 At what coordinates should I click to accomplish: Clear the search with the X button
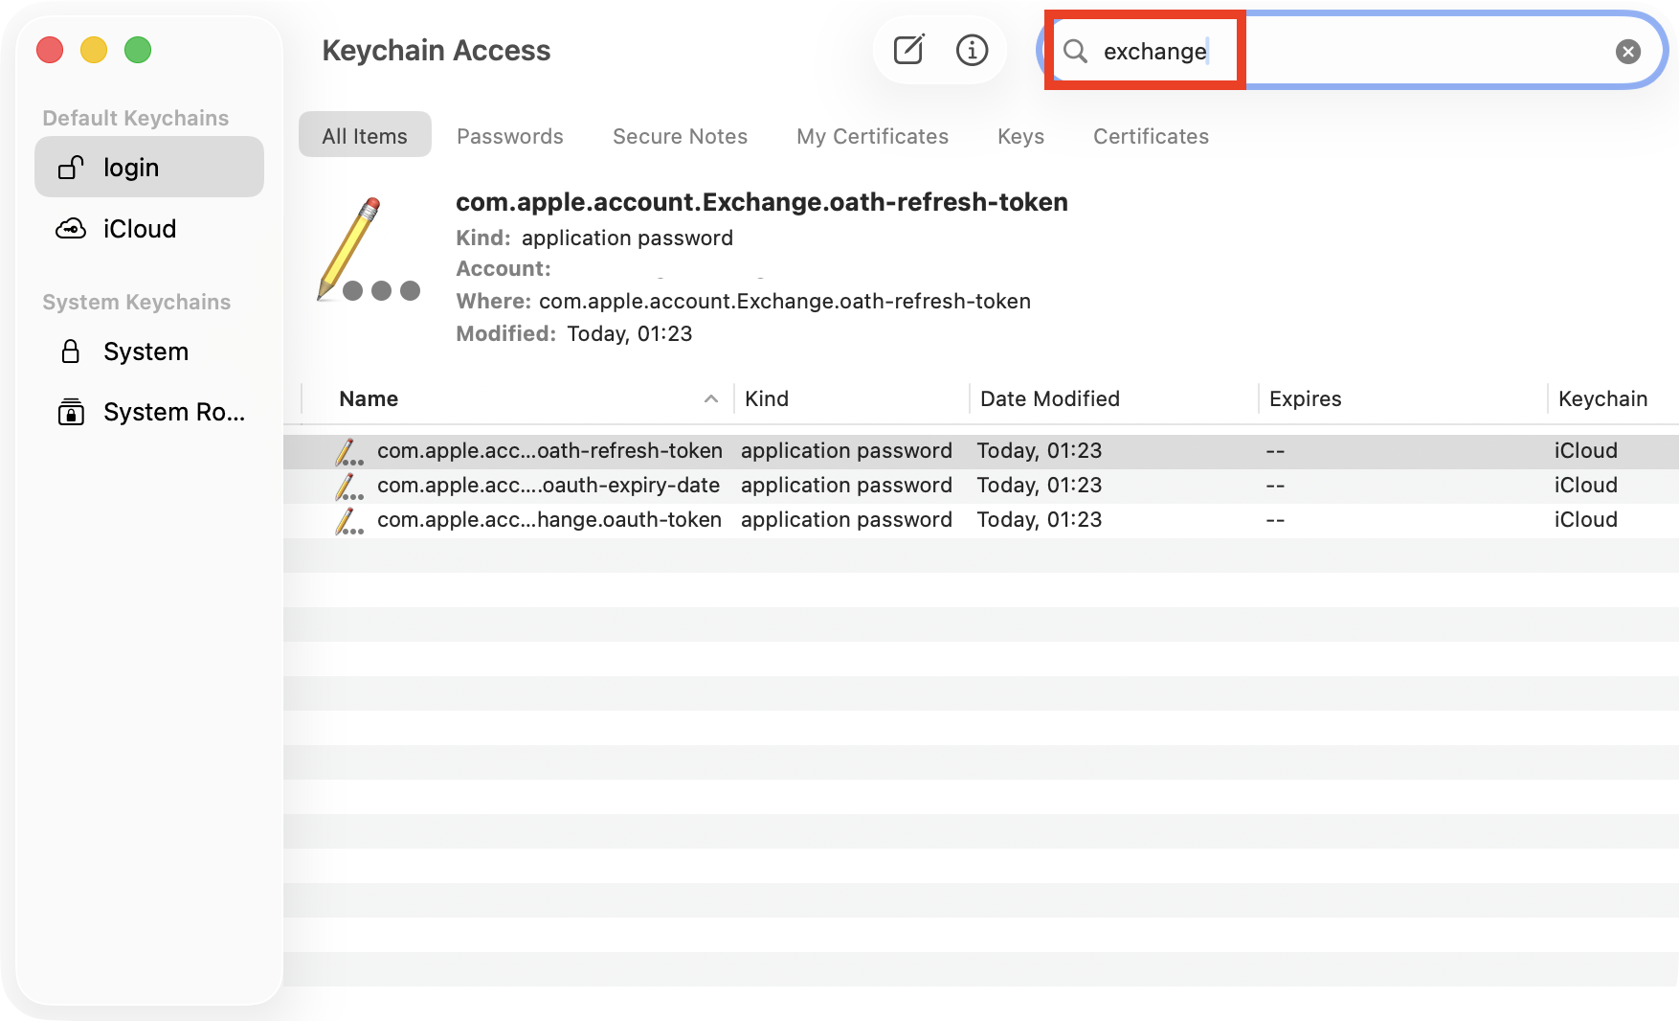(x=1628, y=52)
